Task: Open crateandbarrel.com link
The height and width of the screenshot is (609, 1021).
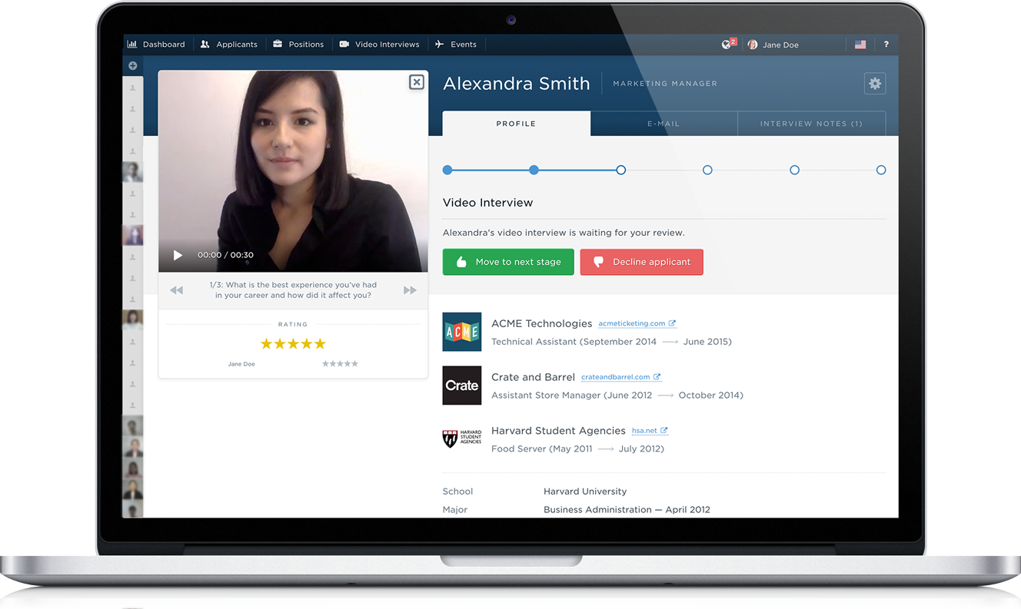Action: (620, 378)
